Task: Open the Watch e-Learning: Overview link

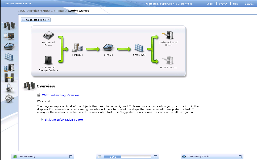Action: (x=60, y=95)
